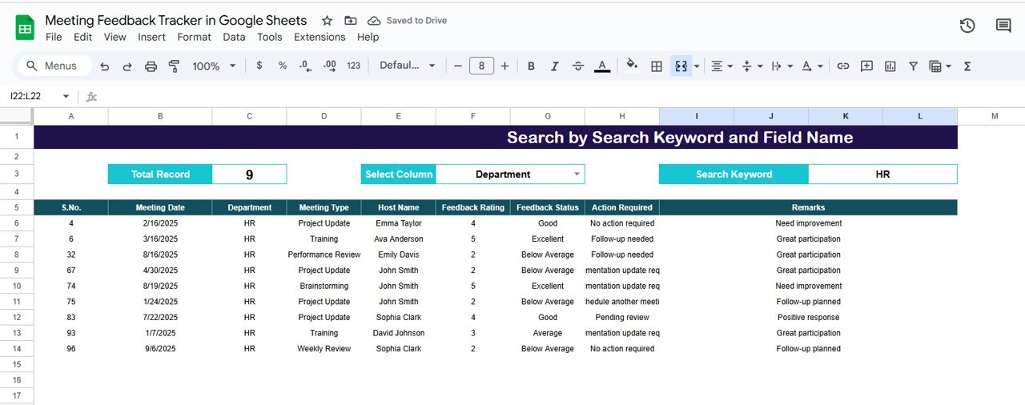The width and height of the screenshot is (1025, 405).
Task: Click the insert chart icon
Action: click(890, 66)
